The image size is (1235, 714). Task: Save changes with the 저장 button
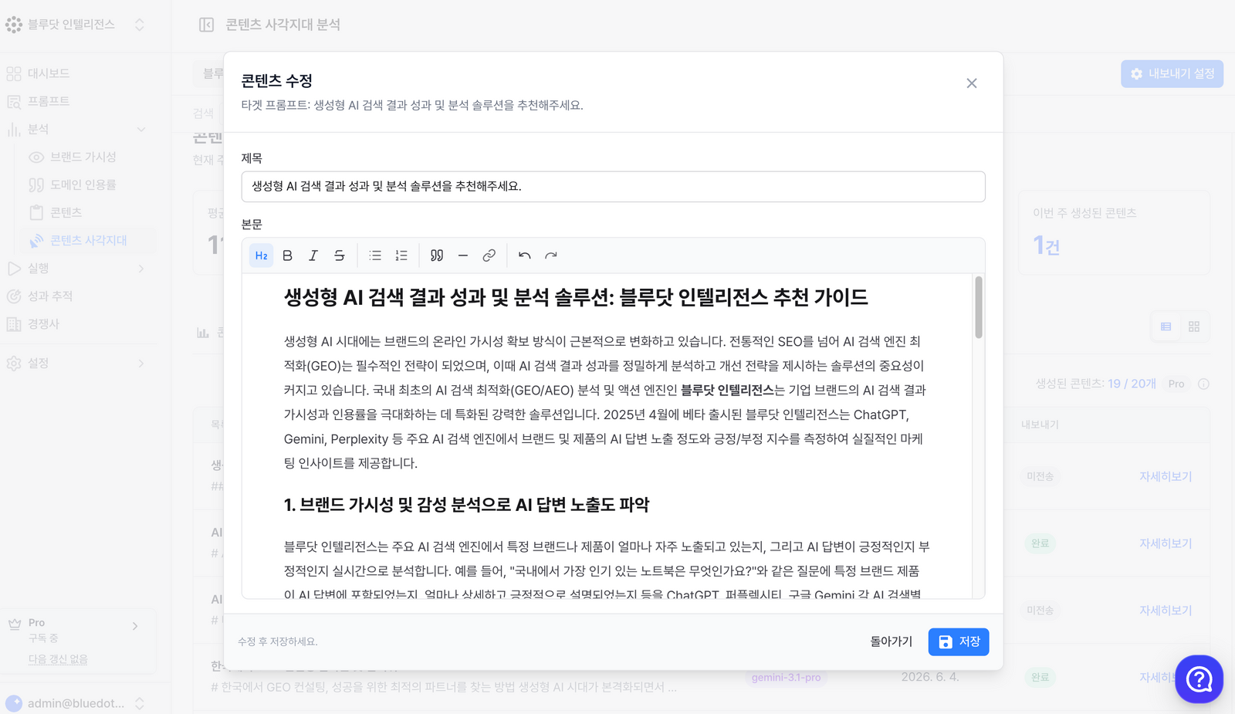tap(959, 641)
